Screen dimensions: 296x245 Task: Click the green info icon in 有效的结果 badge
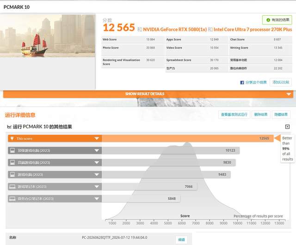[x=268, y=20]
